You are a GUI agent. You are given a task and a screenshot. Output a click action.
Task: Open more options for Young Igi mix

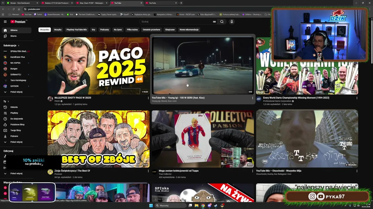252,98
